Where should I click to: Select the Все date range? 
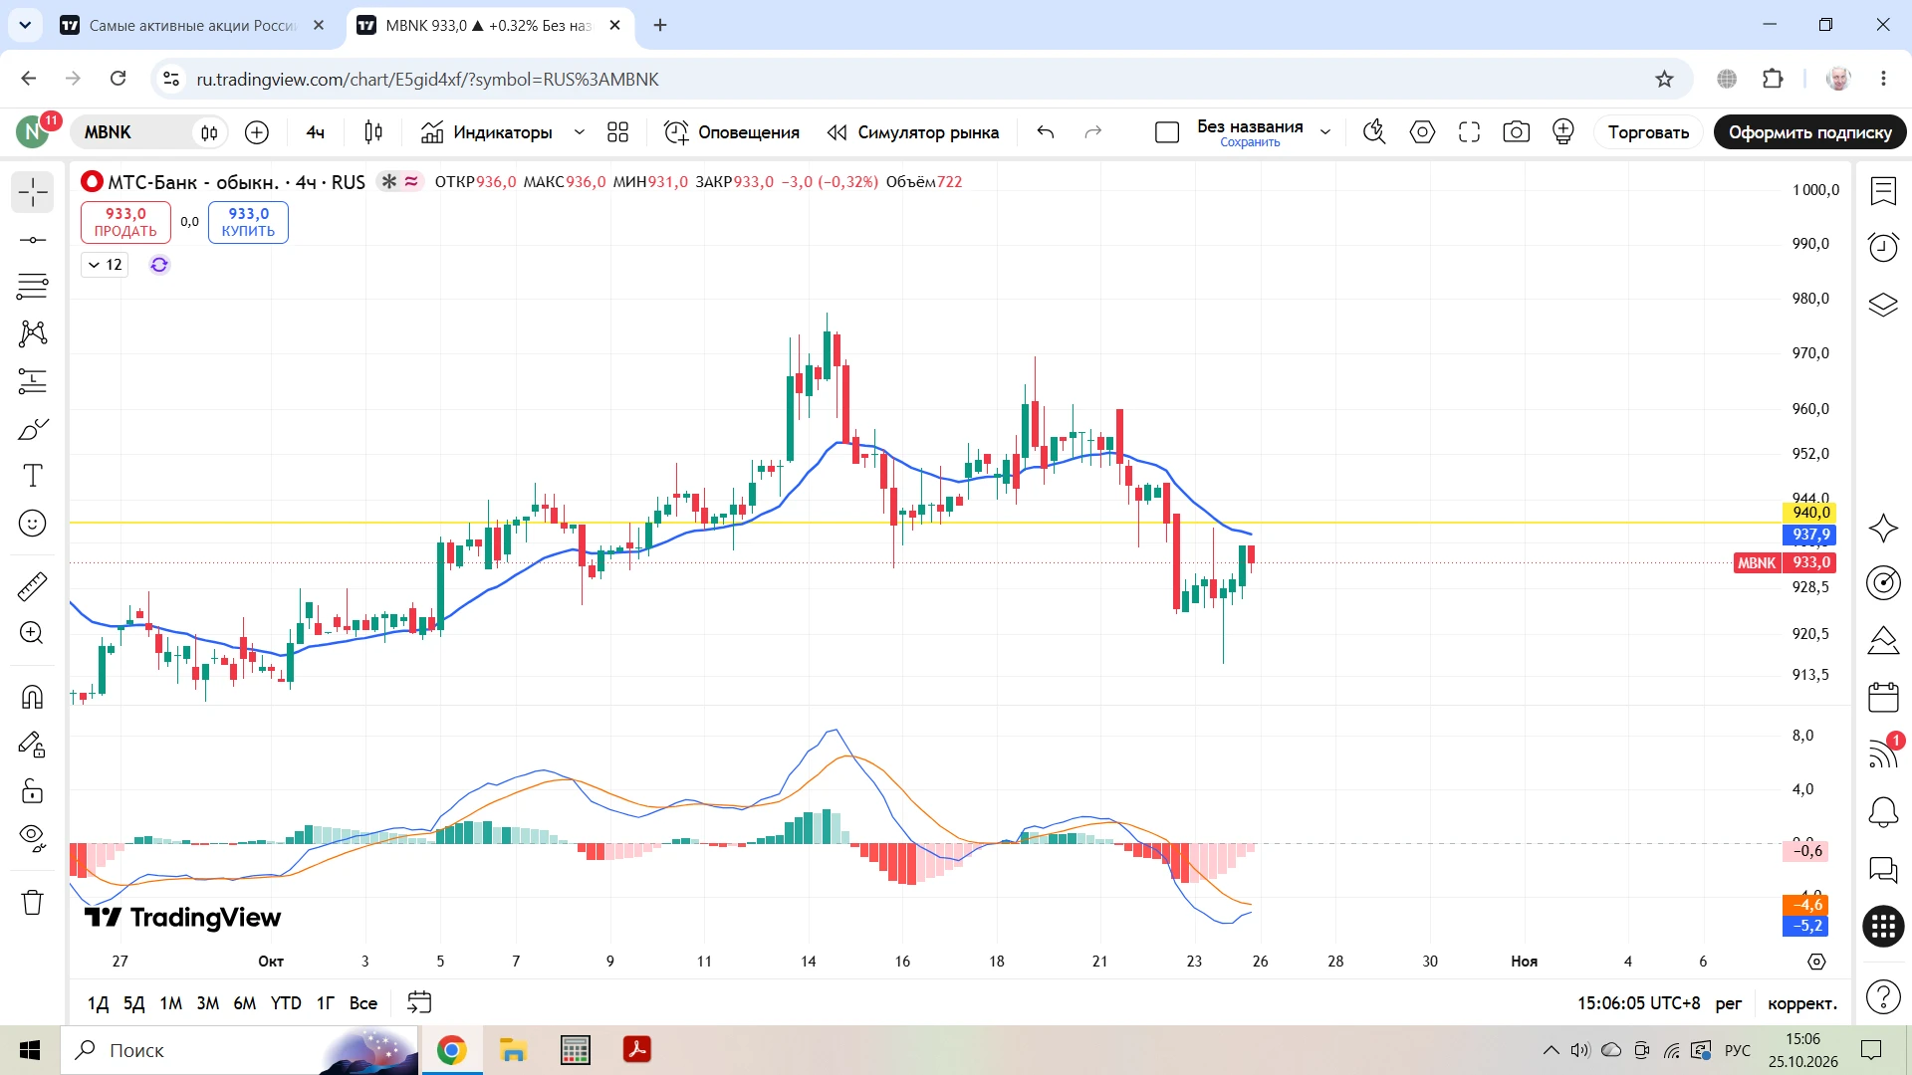click(x=363, y=1003)
